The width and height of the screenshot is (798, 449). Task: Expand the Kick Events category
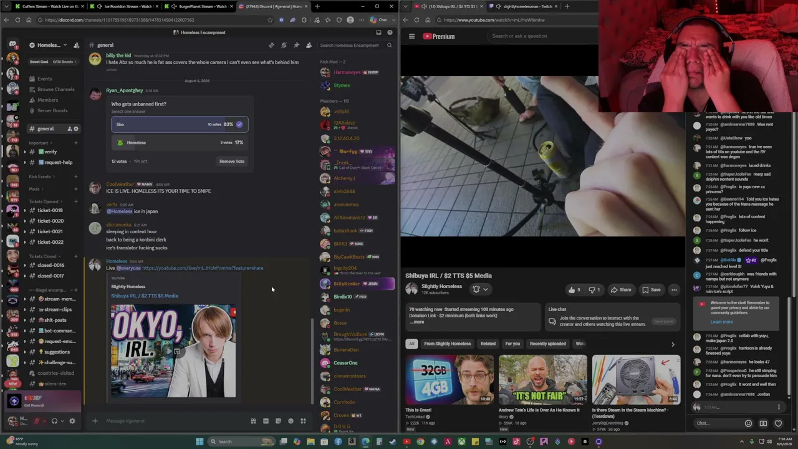[x=41, y=176]
